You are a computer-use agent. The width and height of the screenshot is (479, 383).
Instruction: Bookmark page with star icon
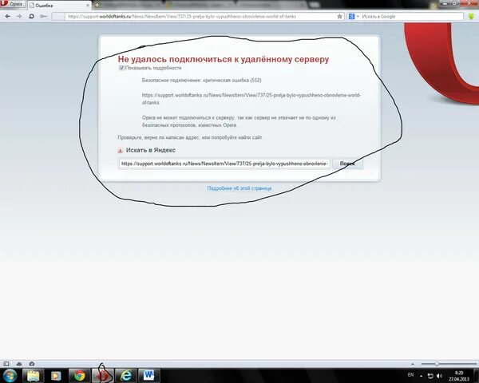339,17
